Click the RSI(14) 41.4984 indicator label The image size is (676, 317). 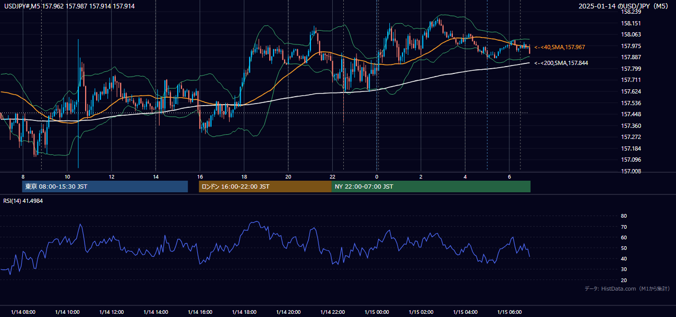[23, 201]
